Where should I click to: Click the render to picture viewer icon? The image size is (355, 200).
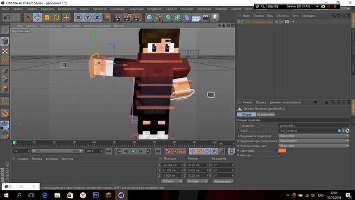click(127, 17)
